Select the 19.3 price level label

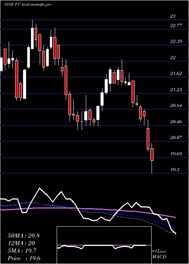175,170
